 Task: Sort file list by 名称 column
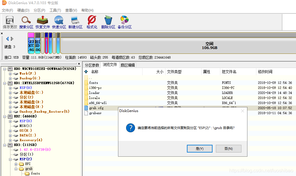pos(95,72)
